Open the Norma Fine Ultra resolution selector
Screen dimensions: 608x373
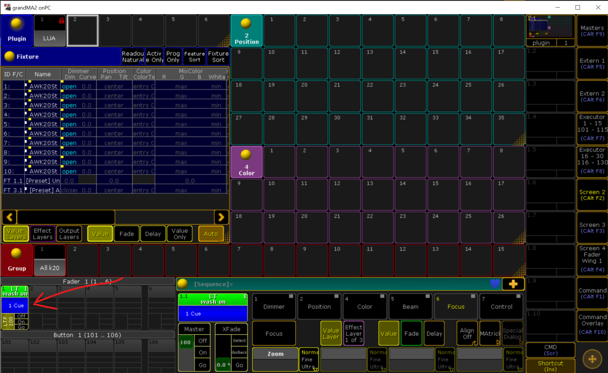coord(309,359)
